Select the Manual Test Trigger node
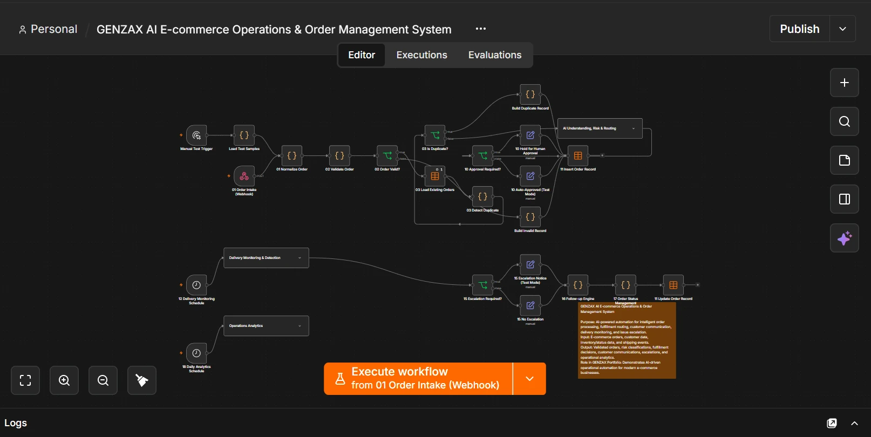Viewport: 871px width, 437px height. coord(196,135)
